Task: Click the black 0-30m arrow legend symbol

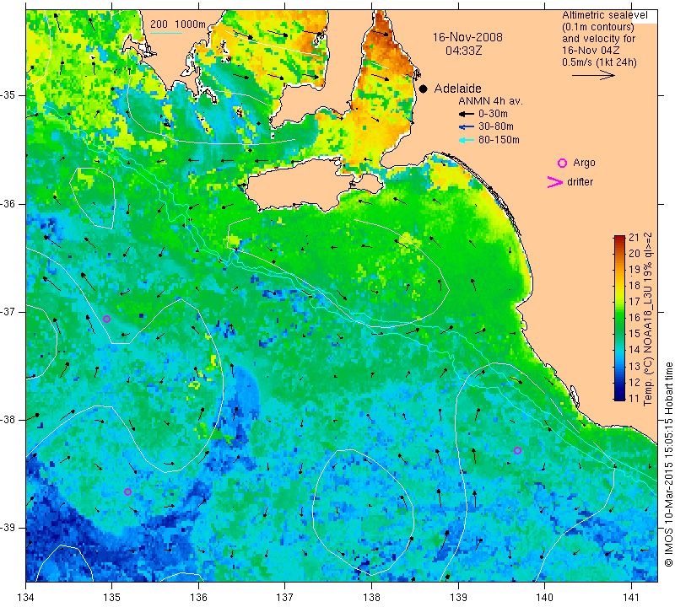Action: 467,114
